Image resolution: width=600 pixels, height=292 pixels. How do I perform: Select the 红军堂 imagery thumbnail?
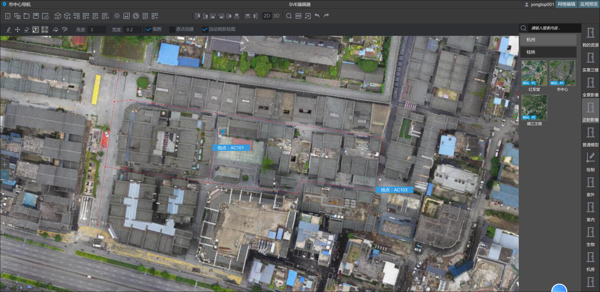coord(534,74)
